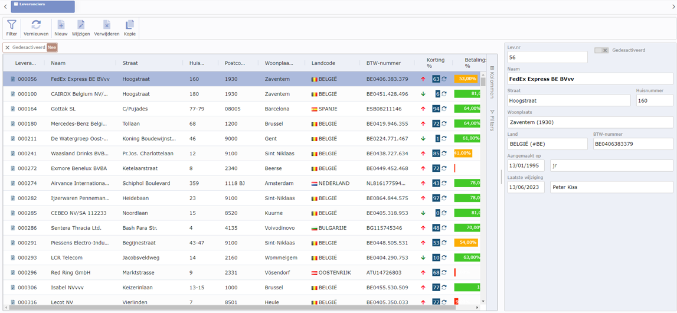
Task: Sort by the Naam column header
Action: point(58,63)
